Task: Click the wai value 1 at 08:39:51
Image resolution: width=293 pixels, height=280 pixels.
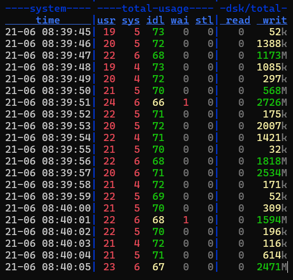Action: tap(186, 102)
